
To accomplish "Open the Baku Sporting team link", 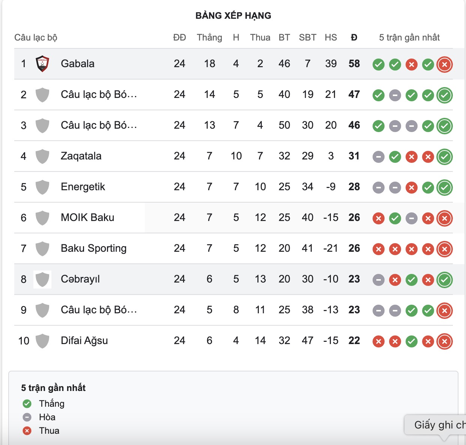I will pyautogui.click(x=93, y=248).
